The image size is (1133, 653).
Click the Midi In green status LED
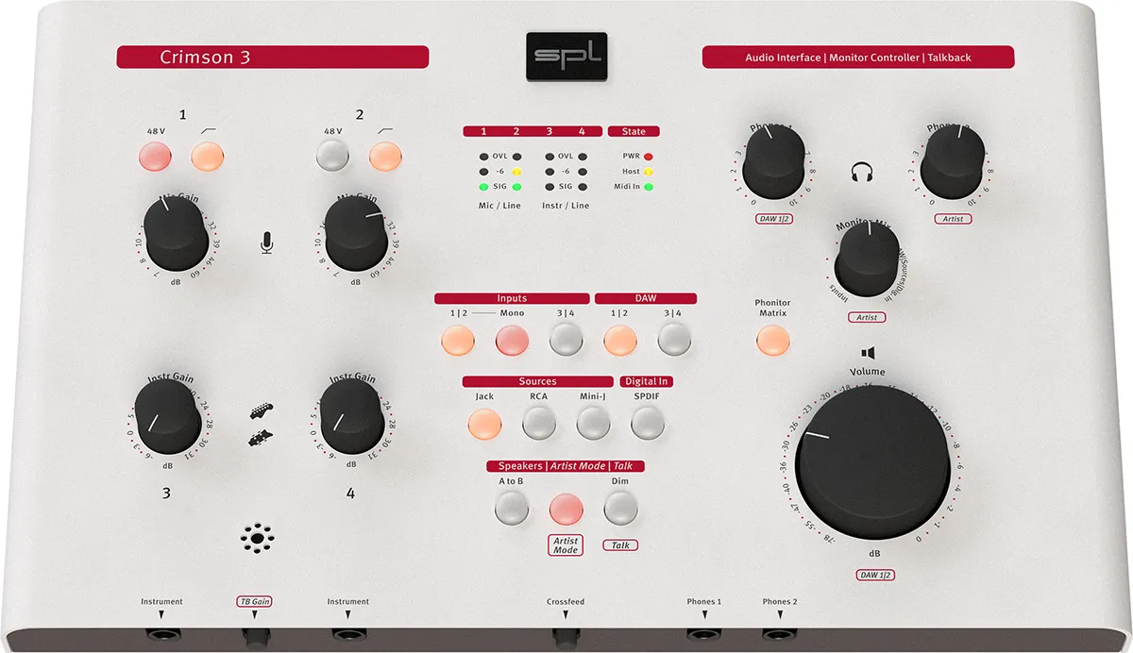tap(649, 187)
